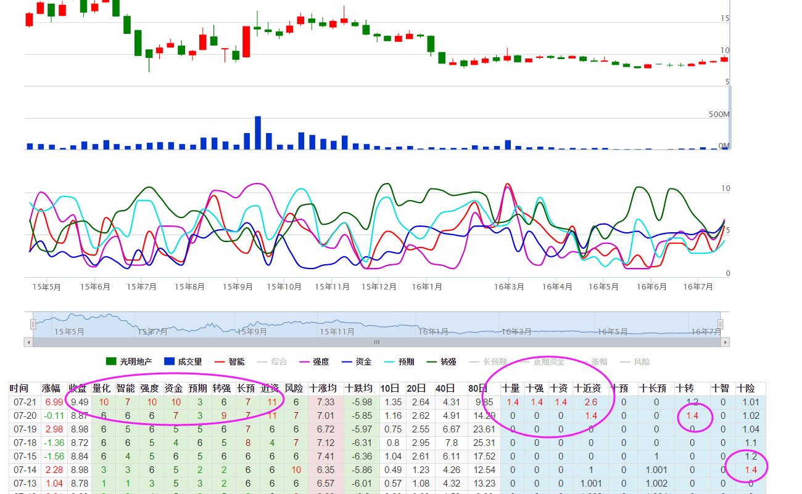Enable the greyed-out 涨幅 legend item
Screen dimensions: 802x494
(592, 362)
